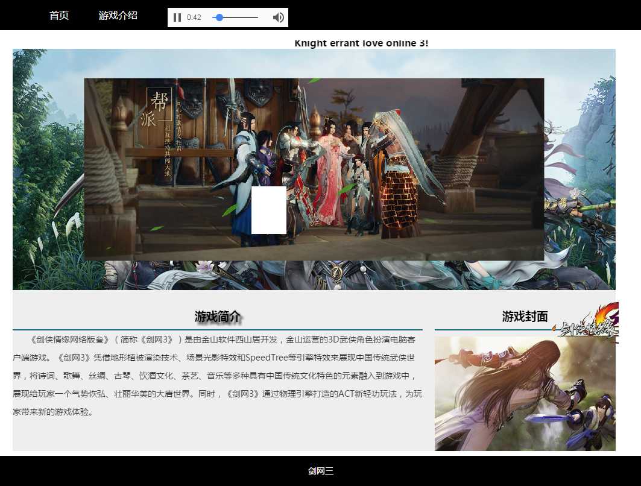Click the blue audio seek handle
641x486 pixels.
(219, 17)
